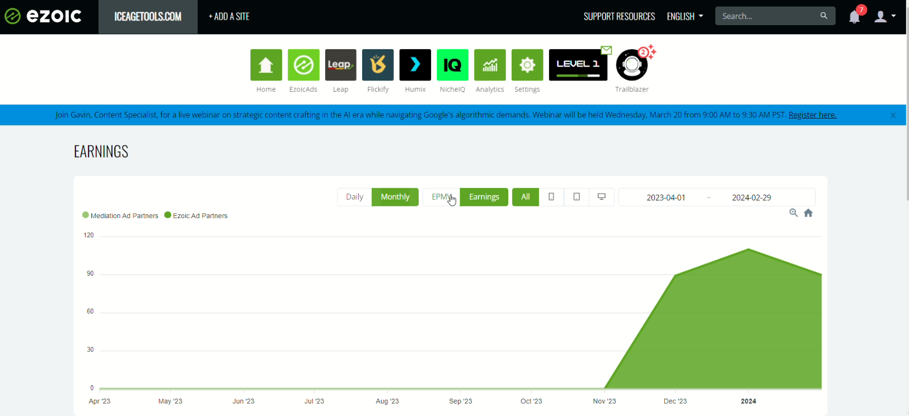Screen dimensions: 909x416
Task: Open the Settings gear icon
Action: [527, 65]
